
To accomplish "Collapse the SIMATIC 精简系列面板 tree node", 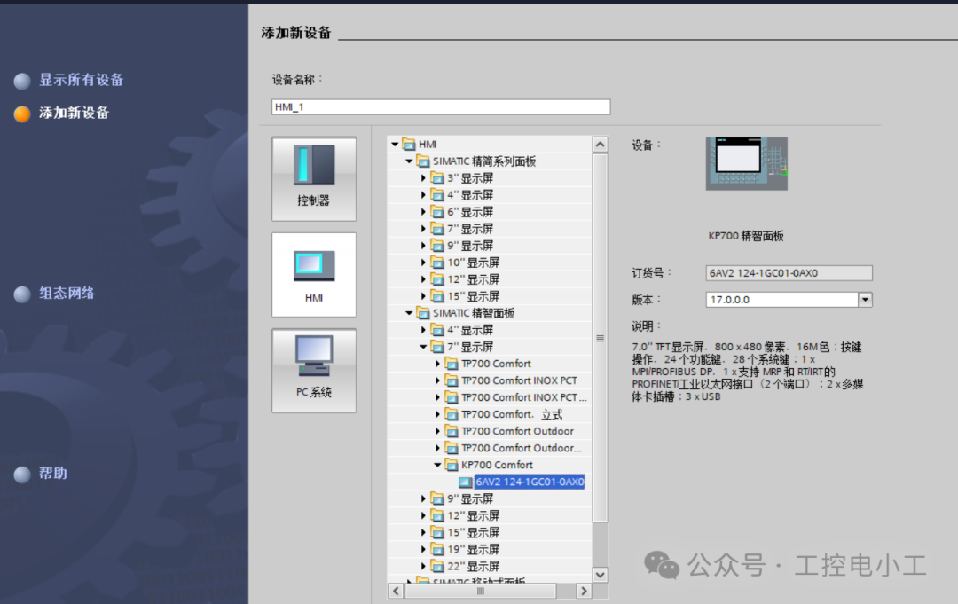I will (409, 161).
